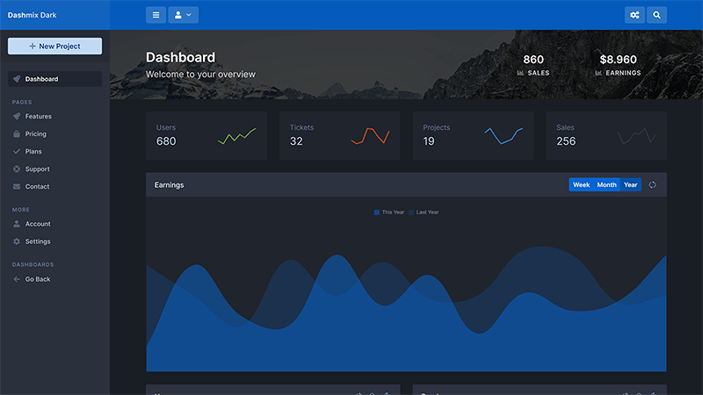Open the Tickets 32 stat card
703x395 pixels.
pos(340,136)
